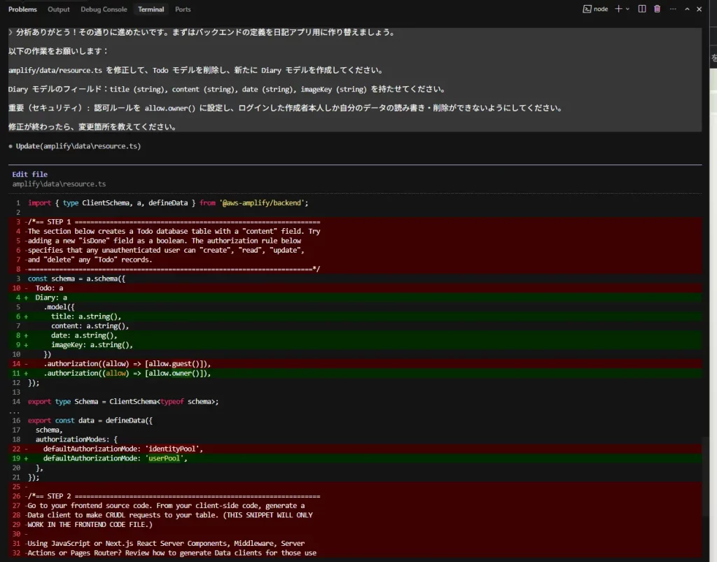Kill the terminal using the trash icon
Image resolution: width=717 pixels, height=562 pixels.
click(657, 9)
